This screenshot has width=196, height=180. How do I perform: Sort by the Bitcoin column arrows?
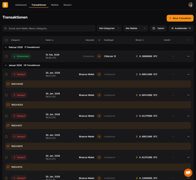pyautogui.click(x=143, y=40)
